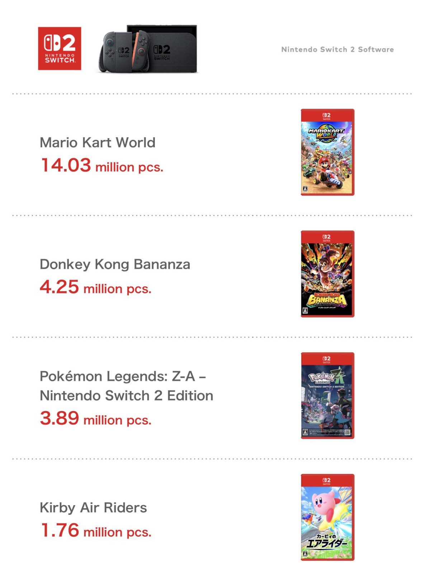The width and height of the screenshot is (425, 574).
Task: Open the Mario Kart World title
Action: 98,142
